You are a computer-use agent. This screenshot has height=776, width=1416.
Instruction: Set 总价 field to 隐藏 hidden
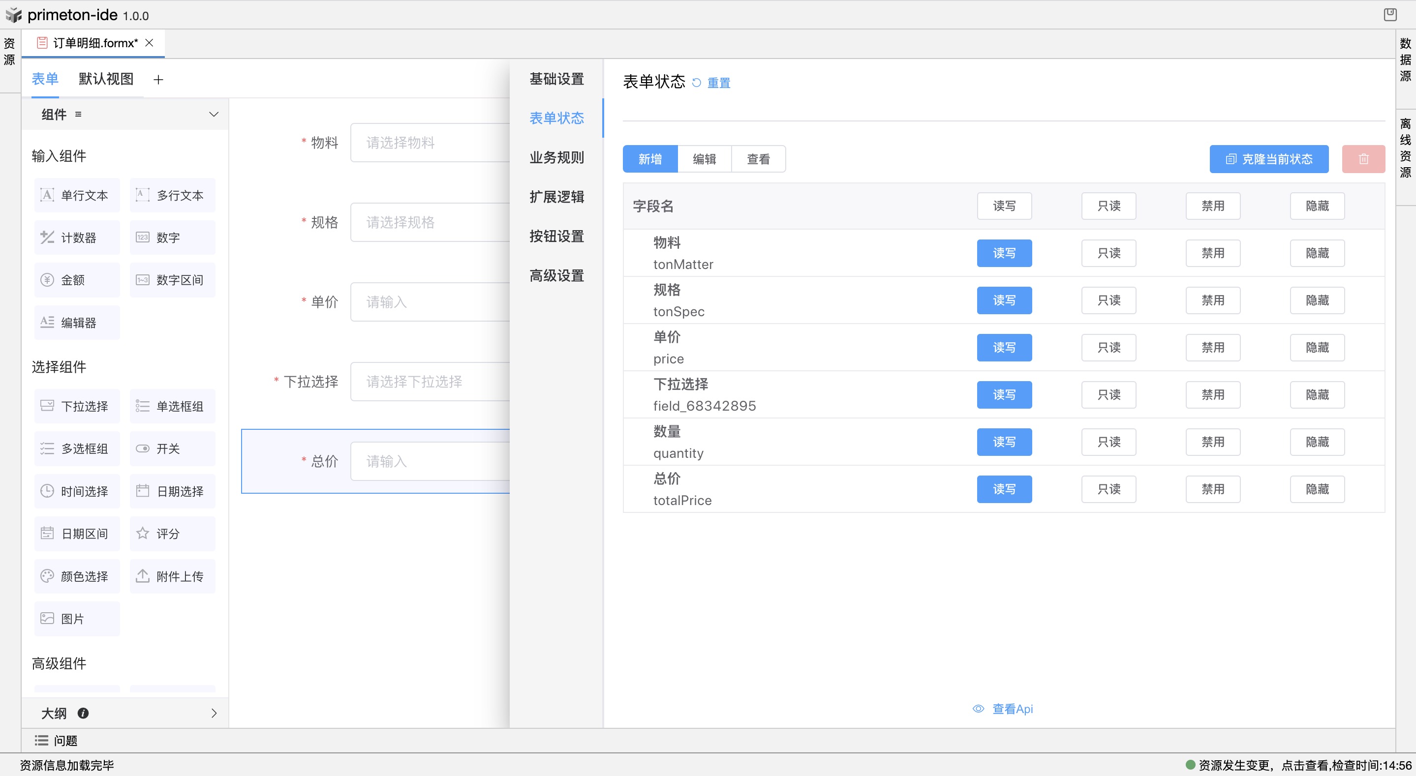[1317, 489]
